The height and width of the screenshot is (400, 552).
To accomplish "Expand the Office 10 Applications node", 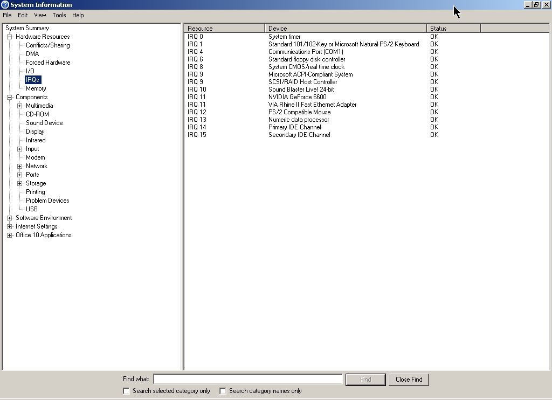I will (10, 235).
